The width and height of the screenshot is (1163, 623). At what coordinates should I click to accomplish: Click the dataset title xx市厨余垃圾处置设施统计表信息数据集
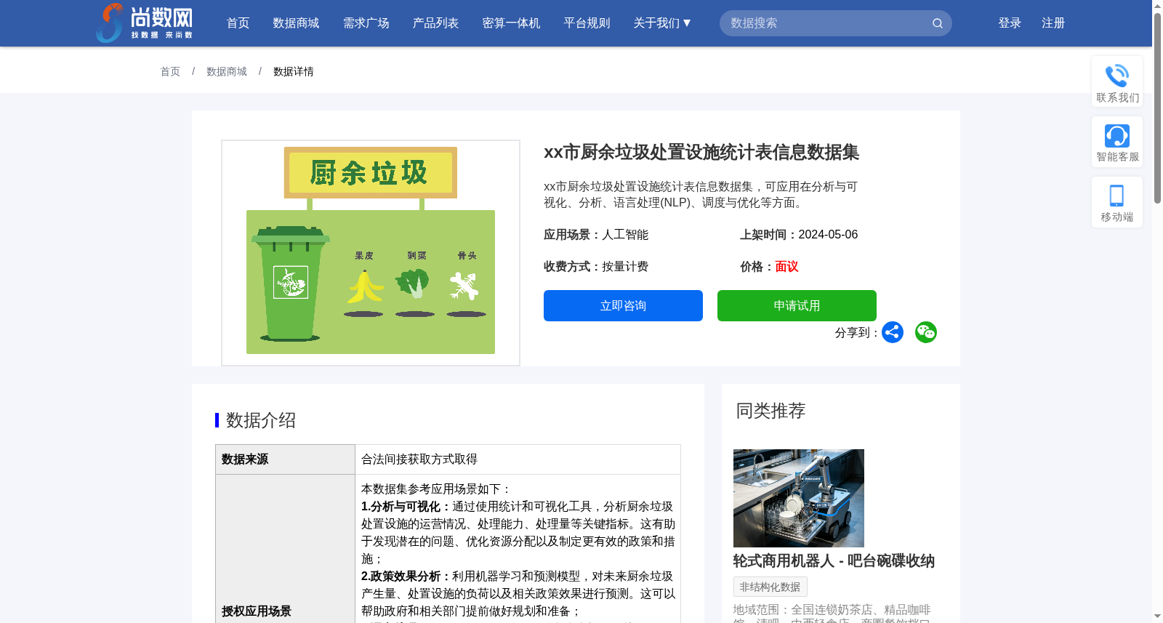pyautogui.click(x=701, y=152)
